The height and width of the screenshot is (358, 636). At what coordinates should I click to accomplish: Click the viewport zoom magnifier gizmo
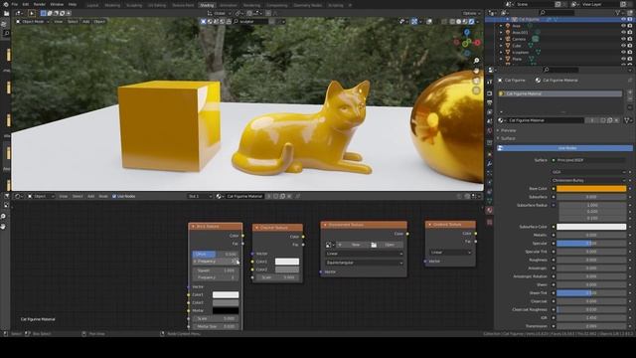point(476,61)
